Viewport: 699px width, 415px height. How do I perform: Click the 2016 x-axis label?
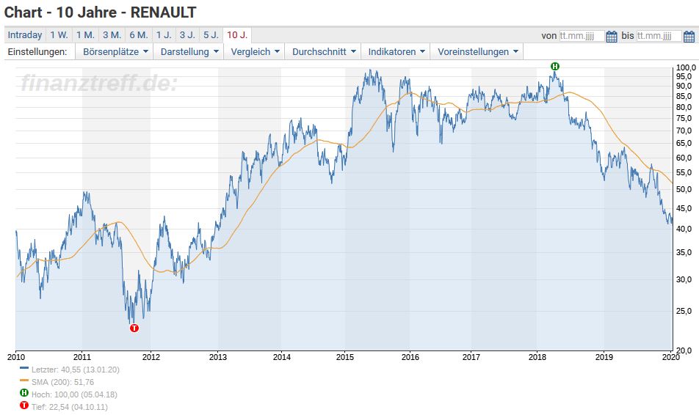[x=410, y=357]
